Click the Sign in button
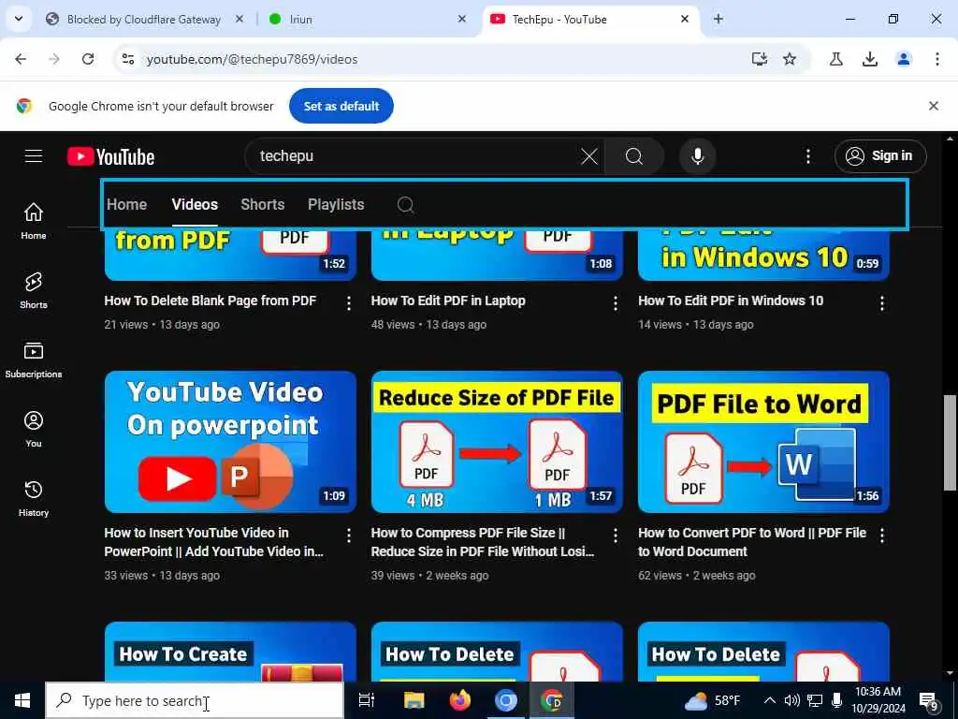Screen dimensions: 958x719 (879, 156)
